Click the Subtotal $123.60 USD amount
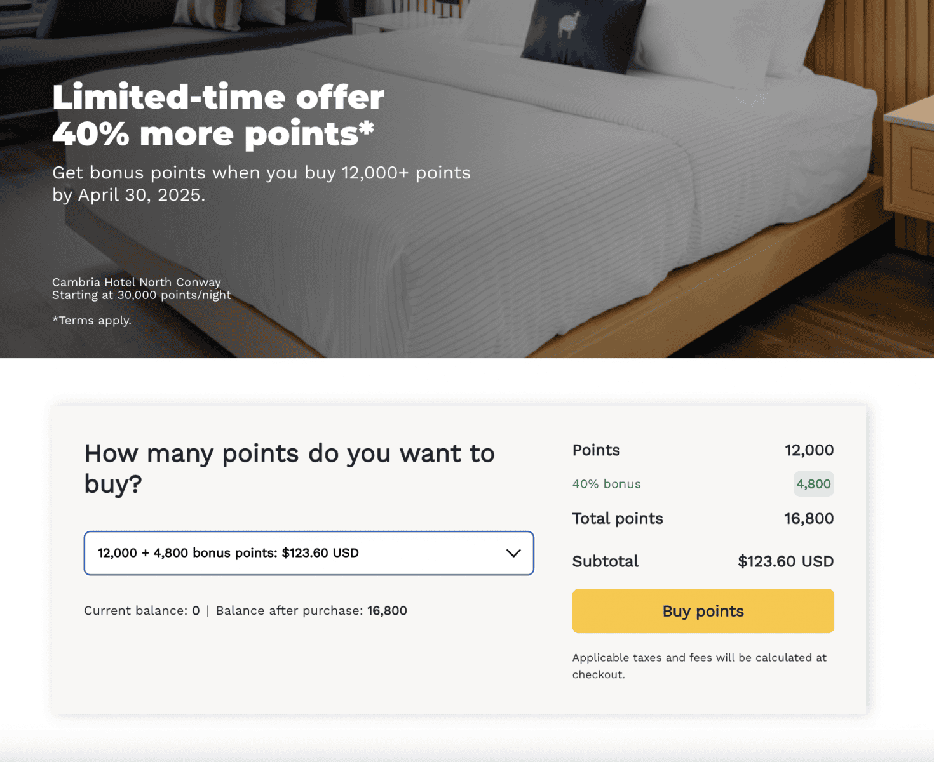934x762 pixels. click(x=785, y=561)
